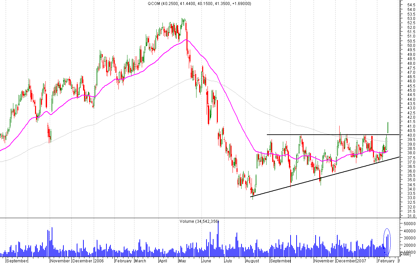Click the 2007 year label on date axis
This screenshot has height=263, width=417.
362,261
